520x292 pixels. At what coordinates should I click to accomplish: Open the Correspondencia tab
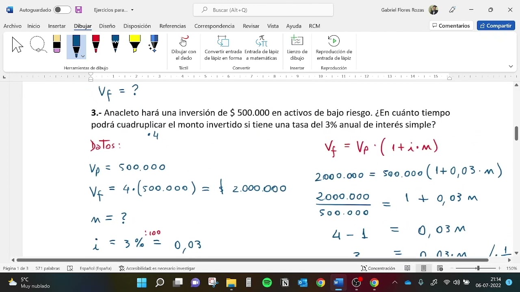(x=214, y=26)
